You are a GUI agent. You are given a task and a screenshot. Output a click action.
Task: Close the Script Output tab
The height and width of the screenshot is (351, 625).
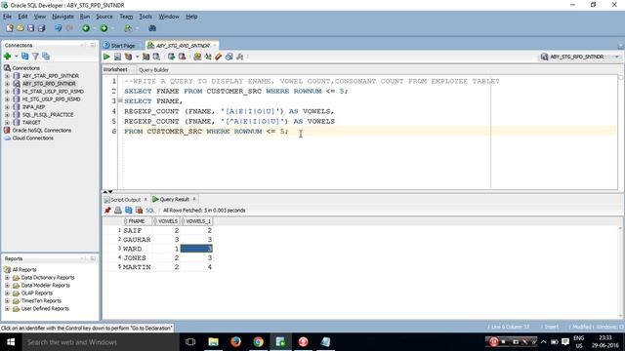coord(146,199)
